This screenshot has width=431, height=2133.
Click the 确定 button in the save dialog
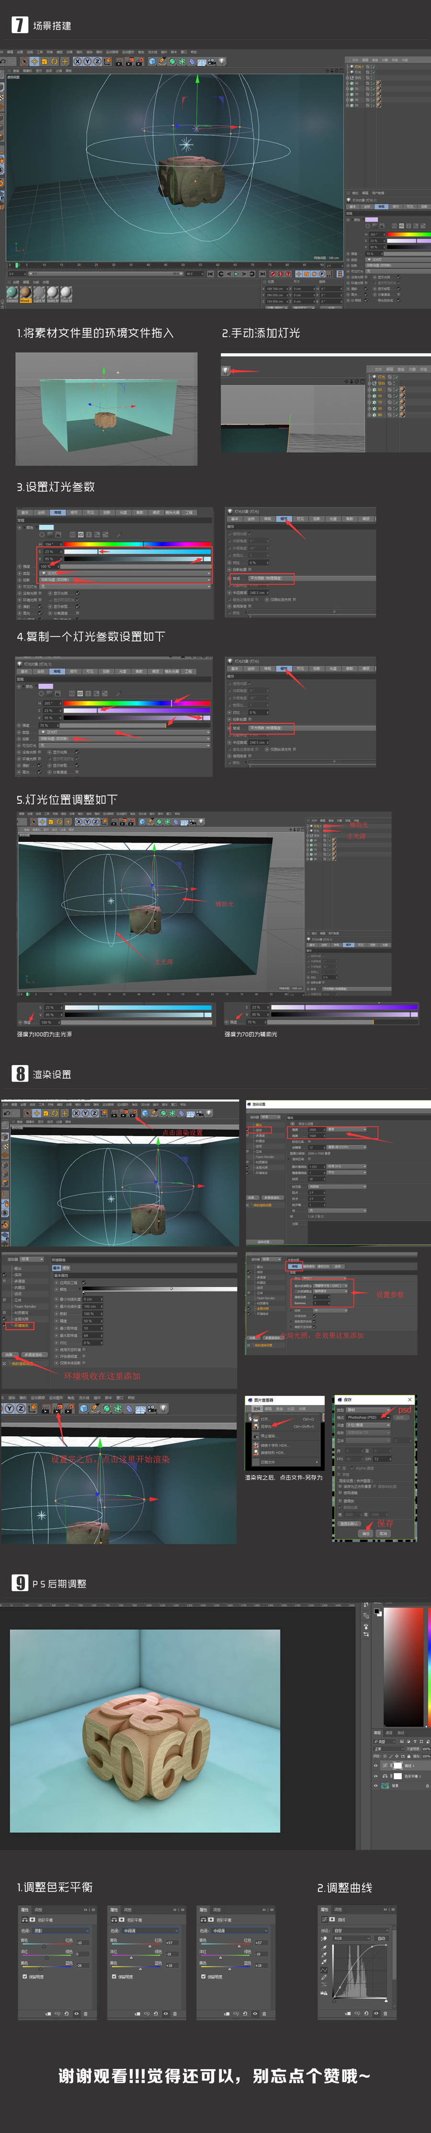click(x=365, y=1533)
